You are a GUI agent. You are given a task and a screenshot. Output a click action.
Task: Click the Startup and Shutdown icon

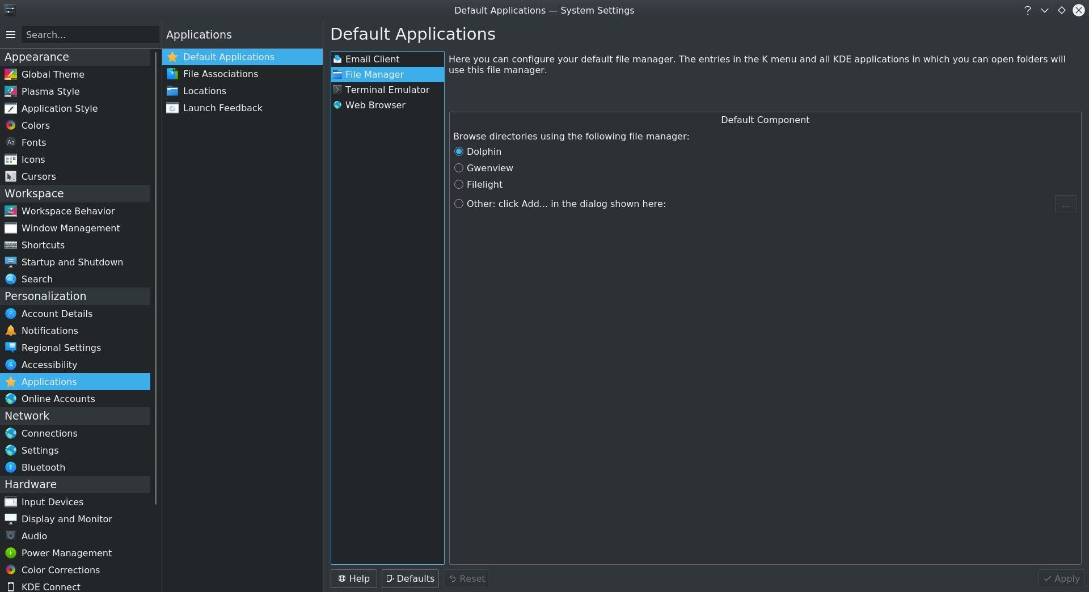11,262
